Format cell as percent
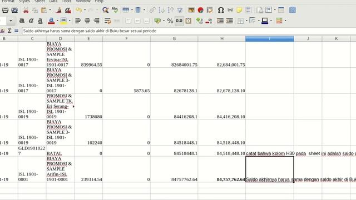The width and height of the screenshot is (356, 200). pyautogui.click(x=170, y=21)
